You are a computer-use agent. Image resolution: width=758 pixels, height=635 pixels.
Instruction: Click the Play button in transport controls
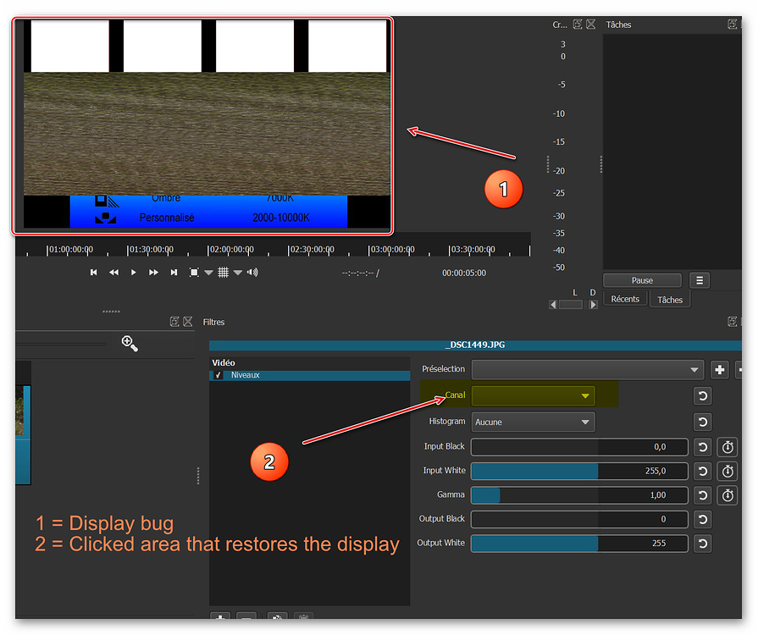coord(134,272)
